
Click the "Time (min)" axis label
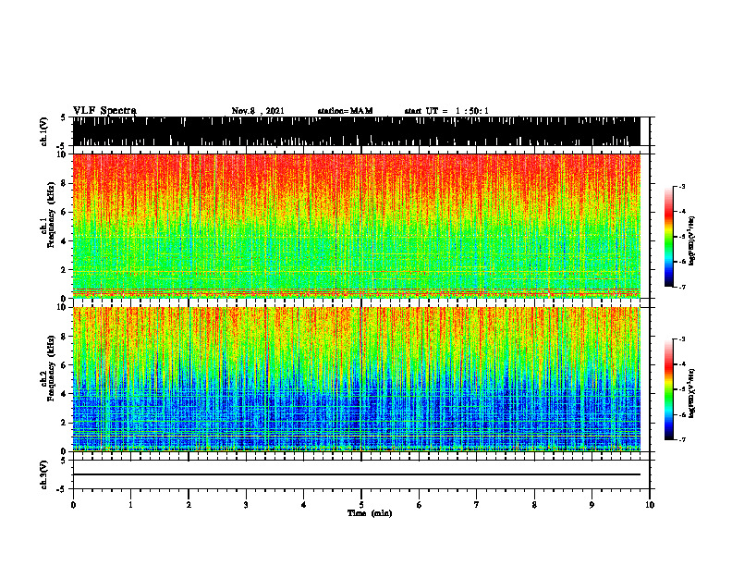[x=370, y=513]
